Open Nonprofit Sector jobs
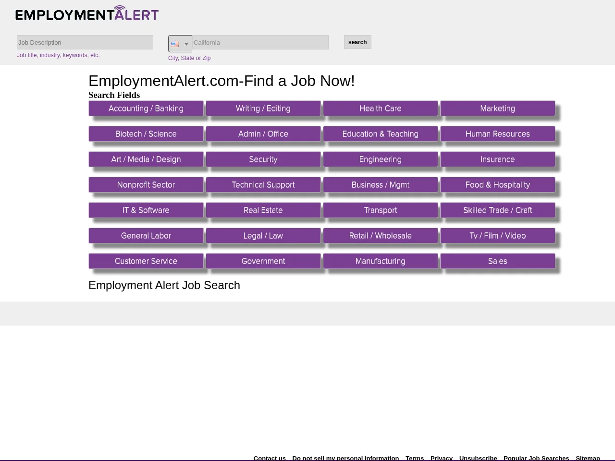615x461 pixels. pos(146,185)
